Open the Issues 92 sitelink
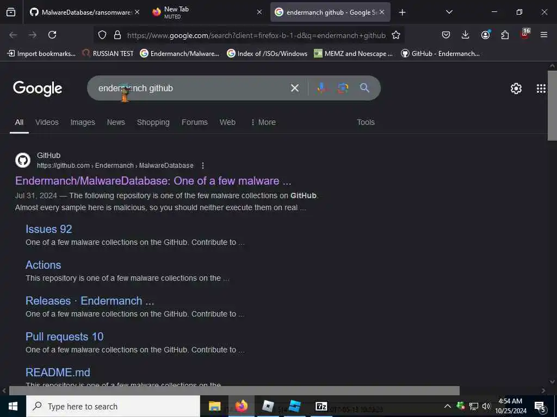The height and width of the screenshot is (417, 557). tap(48, 229)
